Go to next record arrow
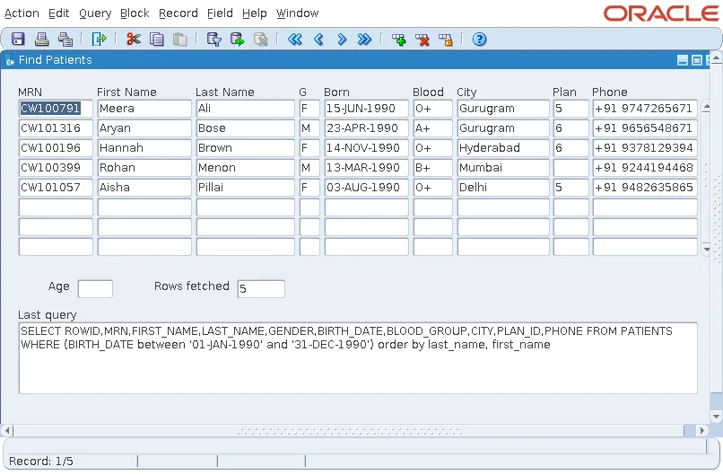The image size is (723, 475). (x=342, y=40)
